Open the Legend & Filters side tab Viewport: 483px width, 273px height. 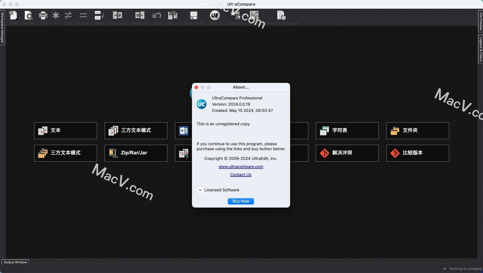[x=481, y=49]
